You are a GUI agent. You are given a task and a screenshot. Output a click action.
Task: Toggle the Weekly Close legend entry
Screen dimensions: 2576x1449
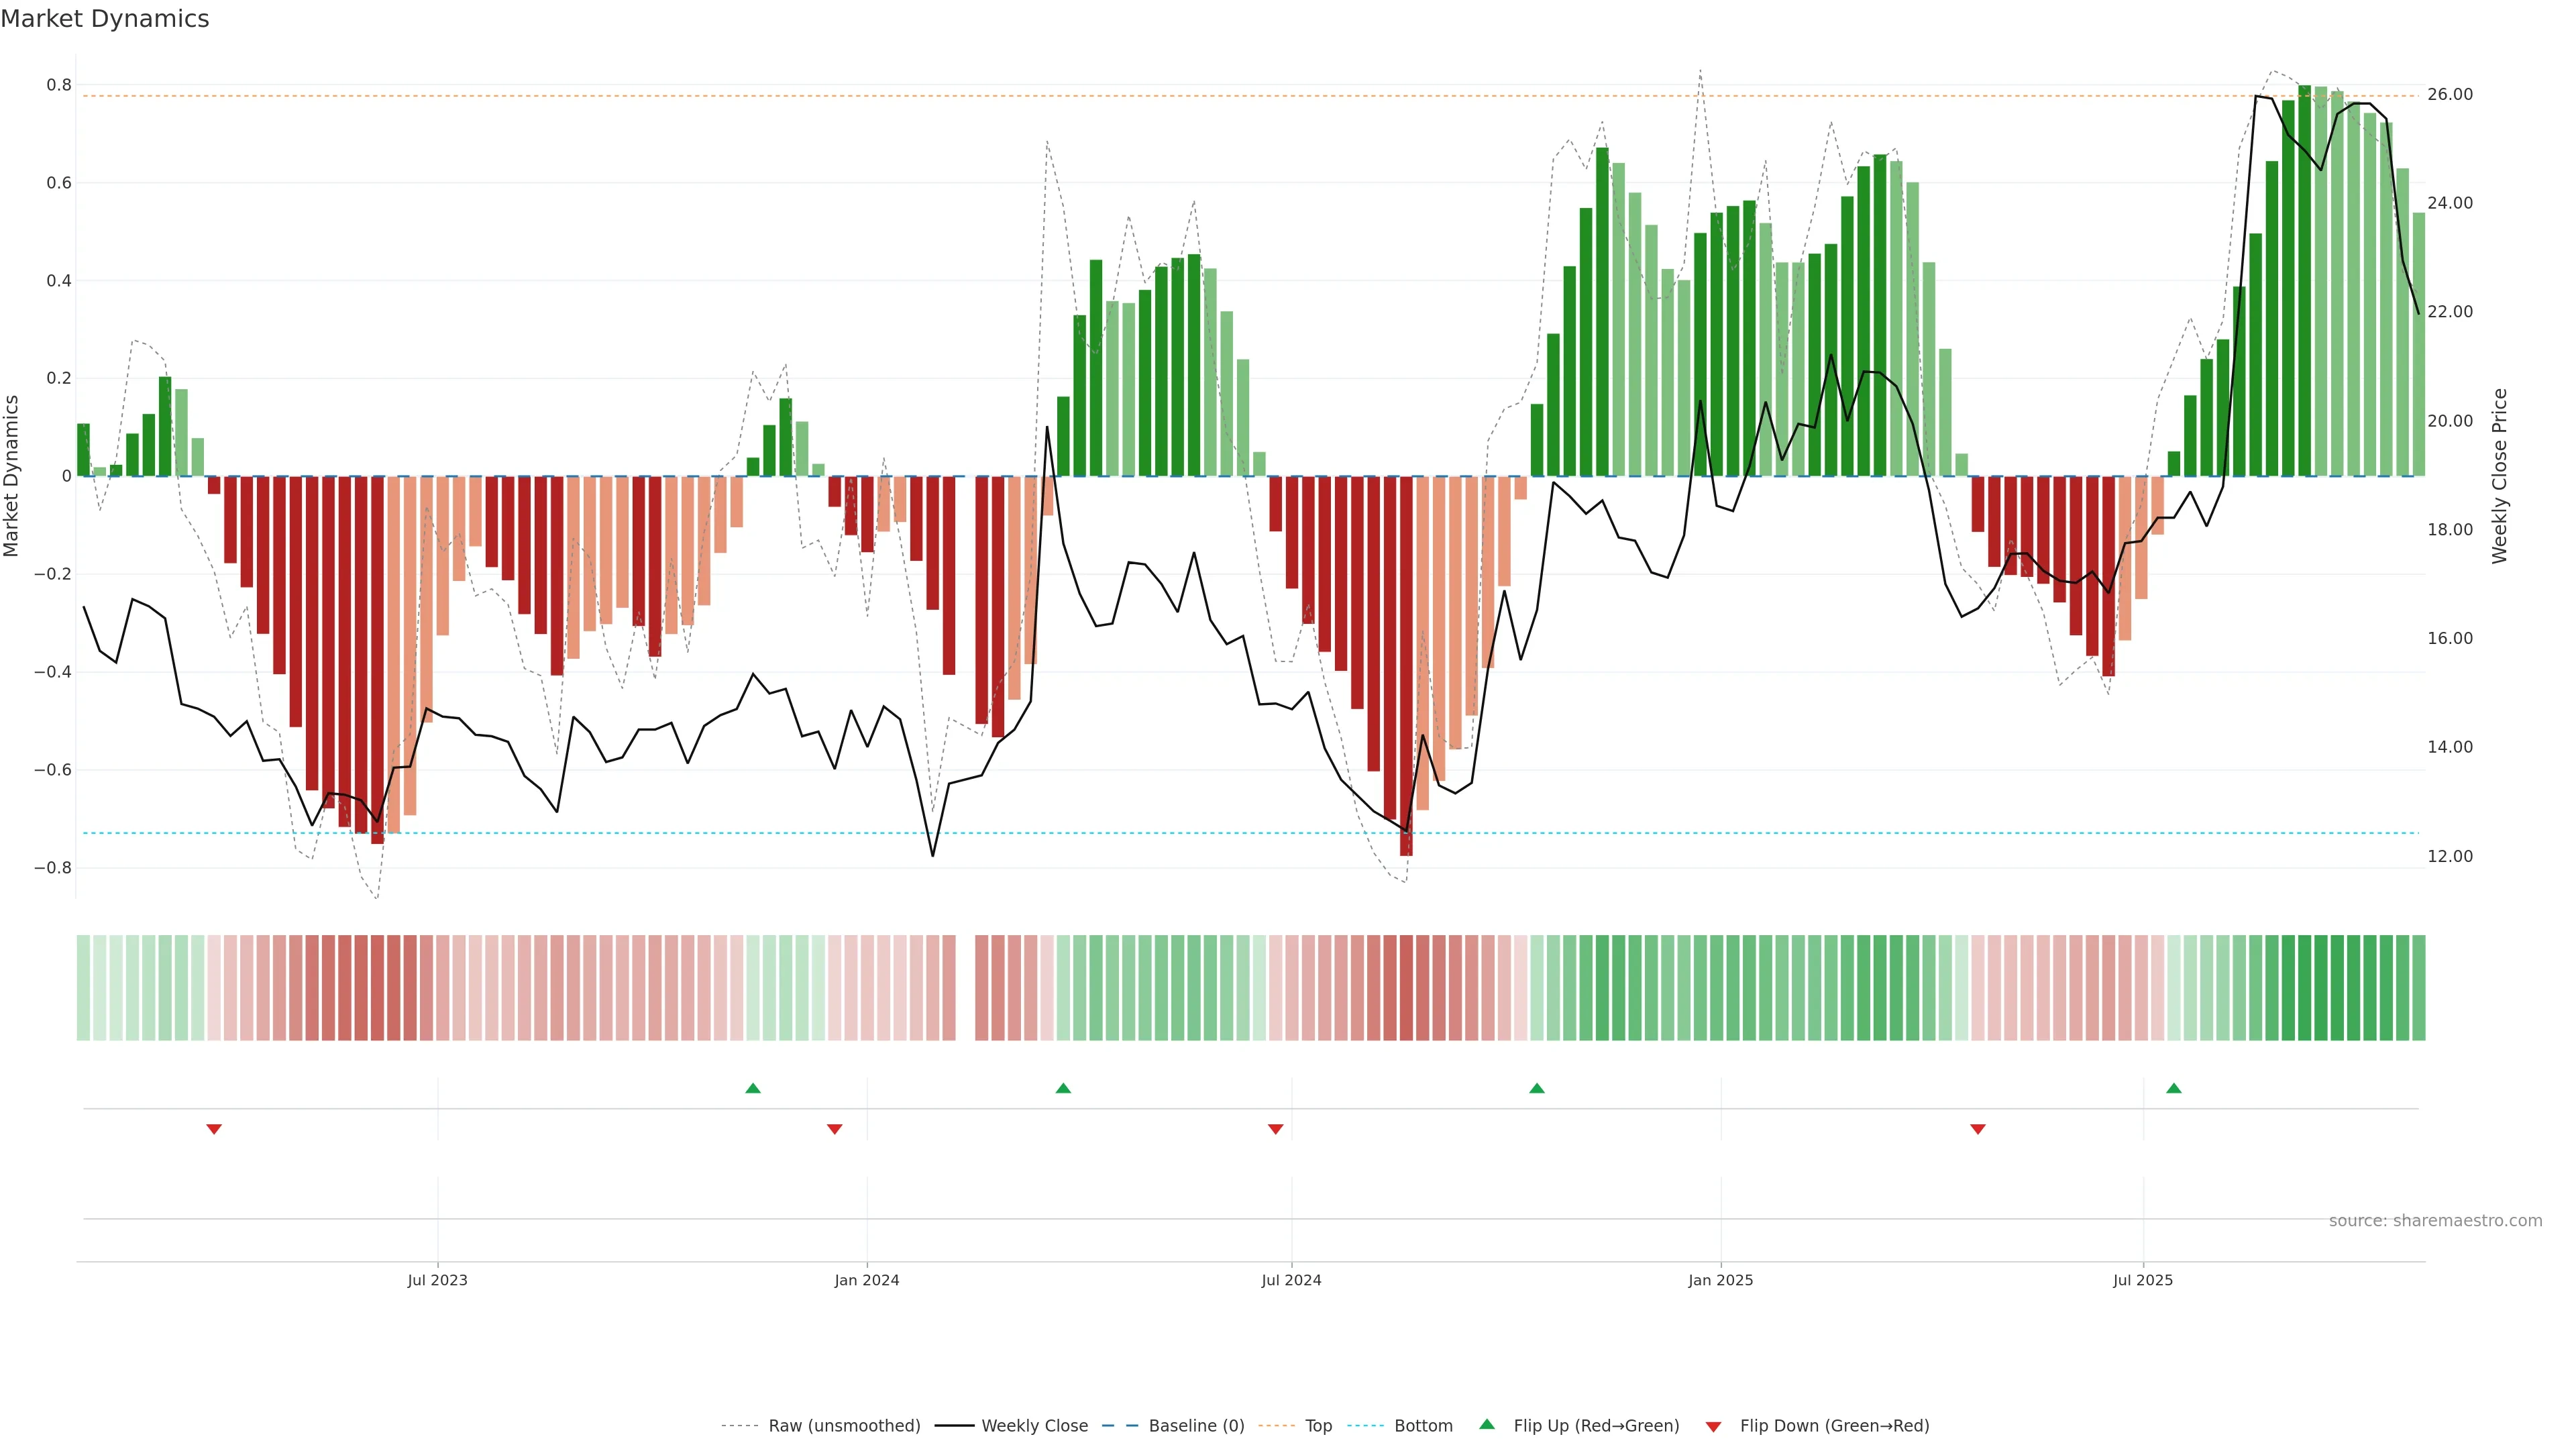point(1034,1426)
